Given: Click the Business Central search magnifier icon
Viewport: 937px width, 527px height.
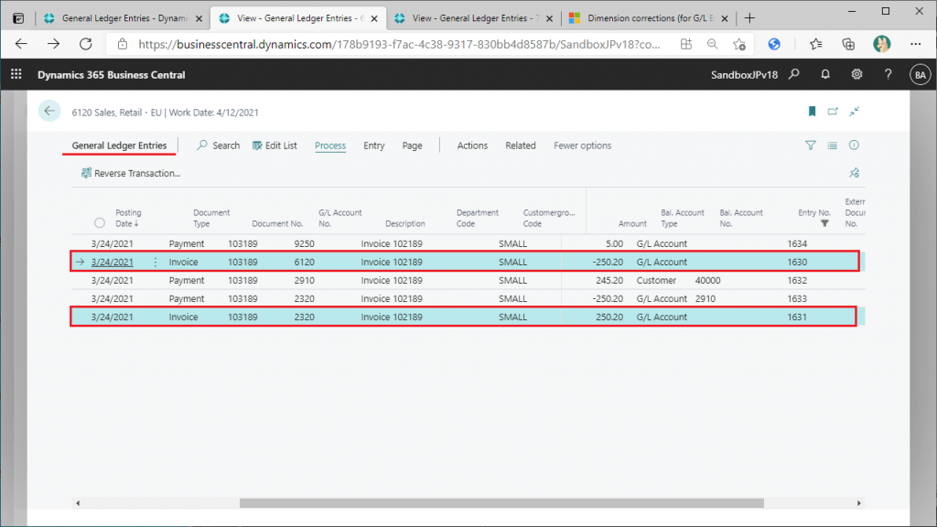Looking at the screenshot, I should pyautogui.click(x=794, y=74).
